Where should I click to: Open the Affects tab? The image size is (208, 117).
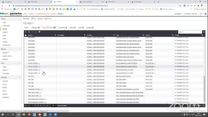pos(72,28)
